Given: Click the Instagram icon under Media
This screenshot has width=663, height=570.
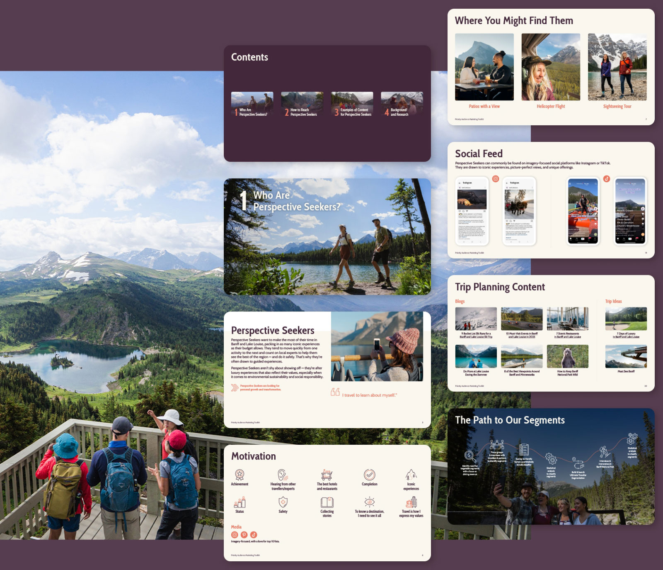Looking at the screenshot, I should (x=235, y=535).
